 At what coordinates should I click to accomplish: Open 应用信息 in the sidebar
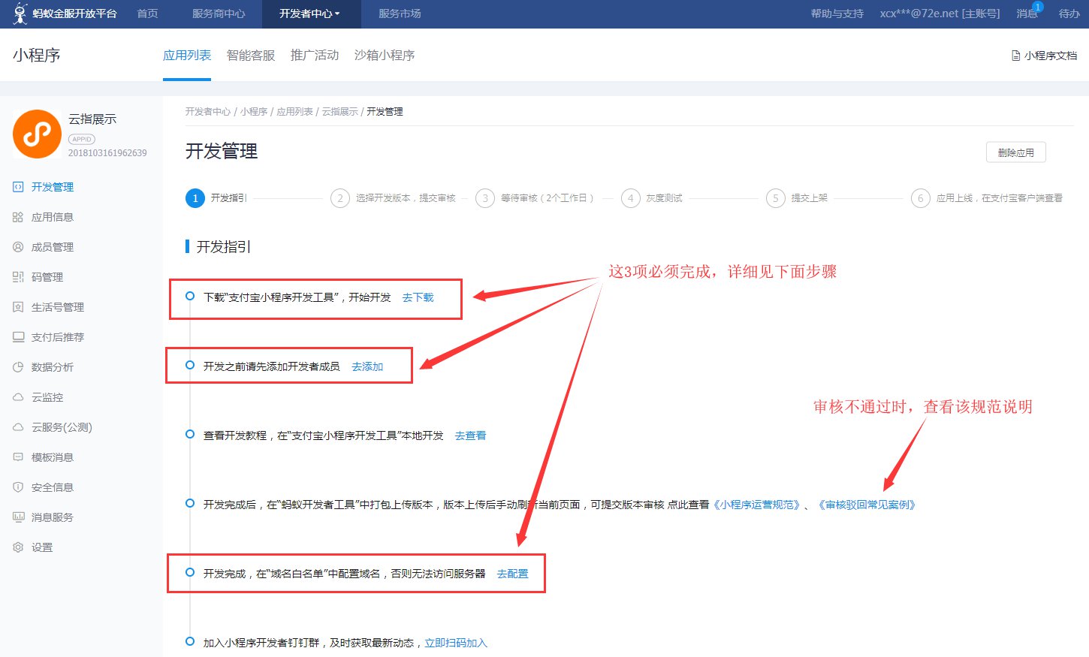[53, 217]
